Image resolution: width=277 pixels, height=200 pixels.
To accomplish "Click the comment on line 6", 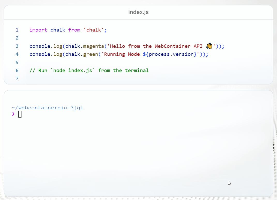I will coord(89,70).
